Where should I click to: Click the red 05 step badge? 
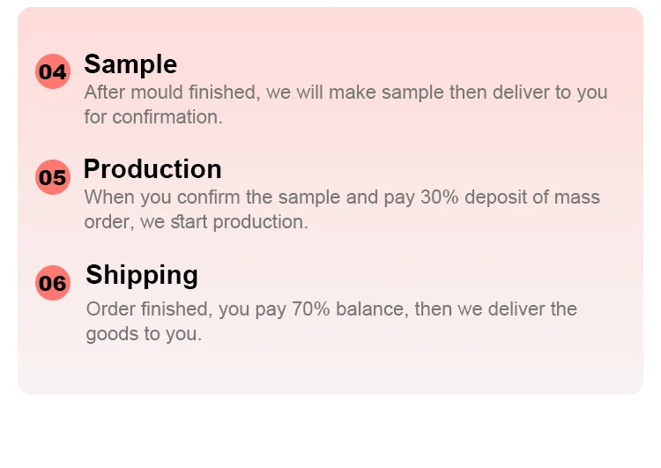[x=53, y=177]
